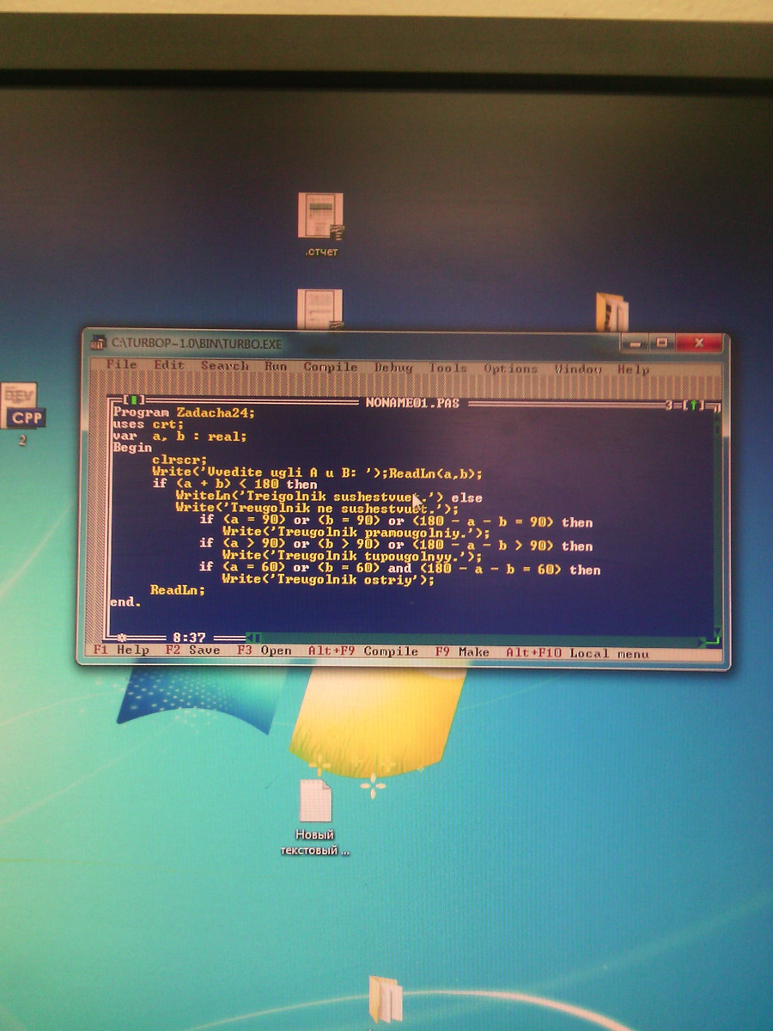
Task: Open the Search menu
Action: point(225,365)
